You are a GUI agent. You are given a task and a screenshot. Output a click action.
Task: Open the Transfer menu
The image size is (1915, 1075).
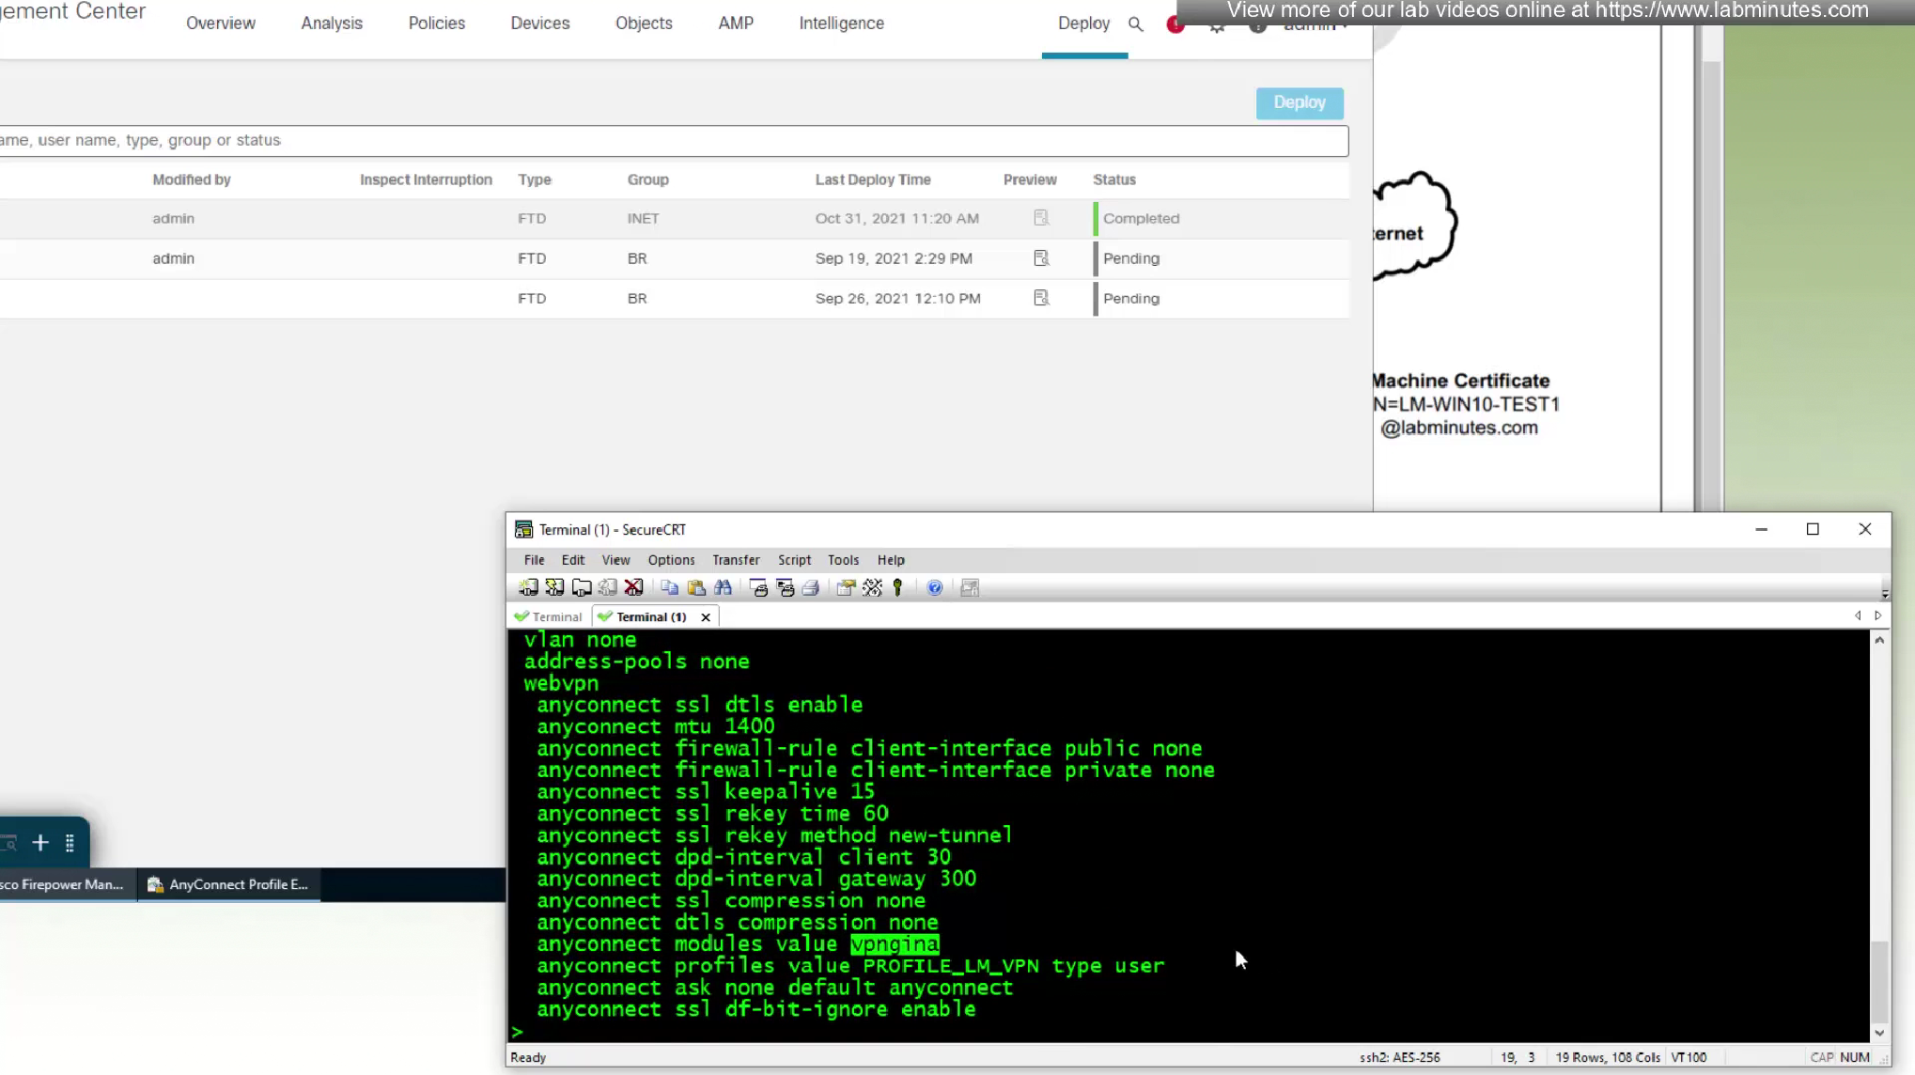point(735,560)
